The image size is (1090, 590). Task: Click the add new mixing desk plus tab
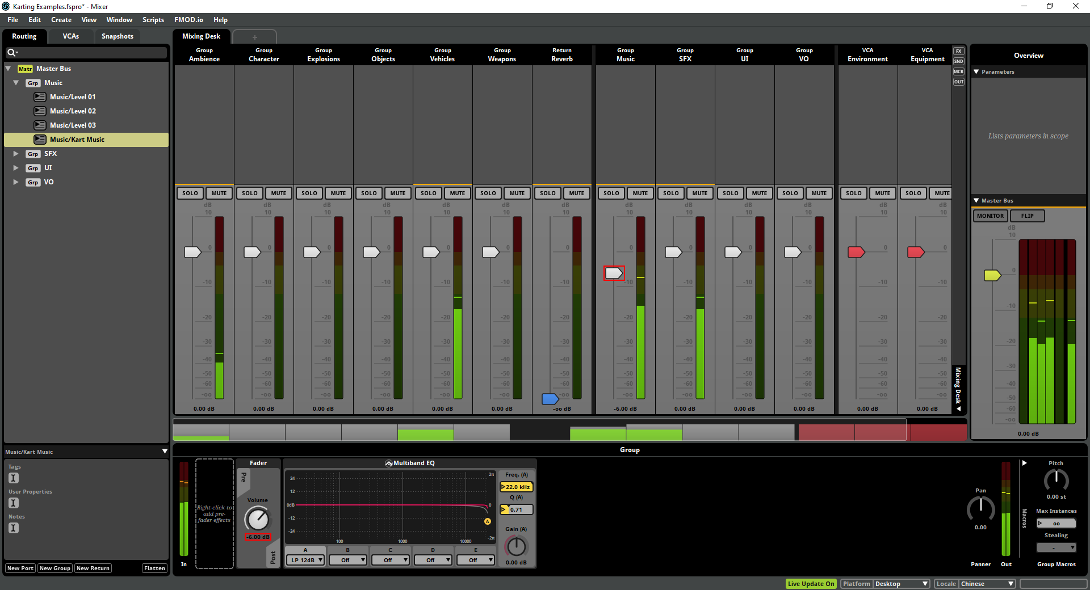(x=255, y=36)
